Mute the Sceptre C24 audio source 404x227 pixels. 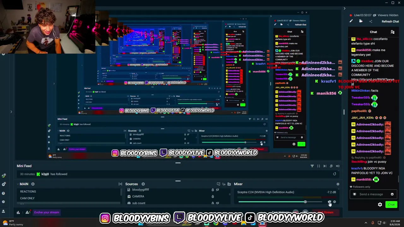329,202
